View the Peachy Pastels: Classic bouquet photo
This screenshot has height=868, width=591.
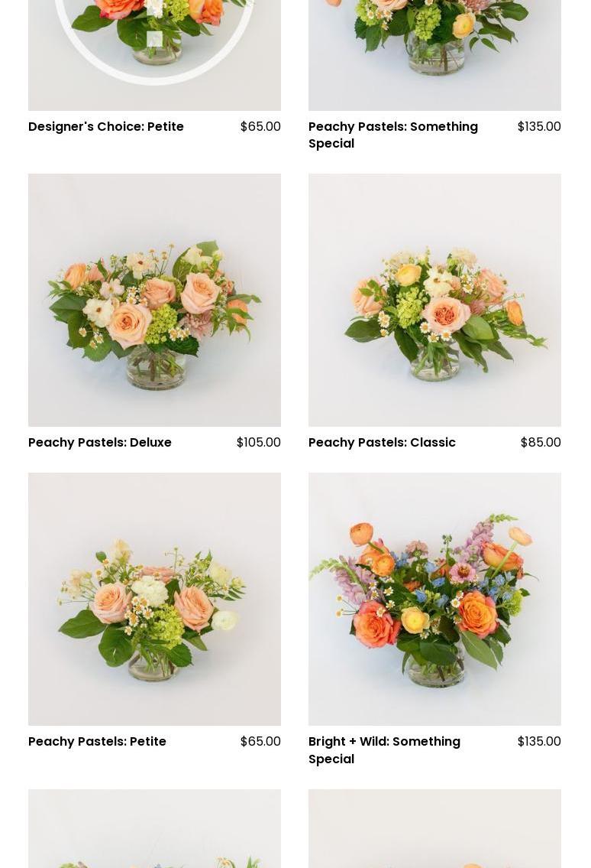point(434,300)
